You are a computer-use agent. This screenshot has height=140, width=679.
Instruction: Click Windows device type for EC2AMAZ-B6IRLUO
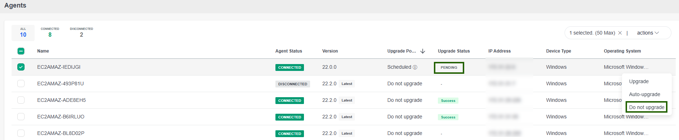[x=556, y=117]
